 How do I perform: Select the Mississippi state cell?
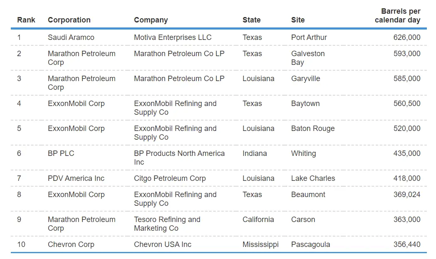point(260,244)
